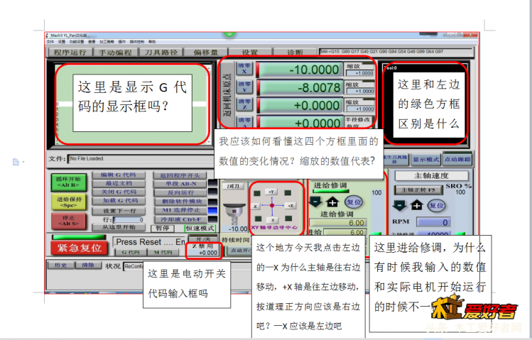This screenshot has height=340, width=532.
Task: Click the +Y edge finder button
Action: (271, 192)
